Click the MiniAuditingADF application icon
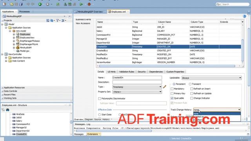The image size is (251, 141). click(x=4, y=16)
